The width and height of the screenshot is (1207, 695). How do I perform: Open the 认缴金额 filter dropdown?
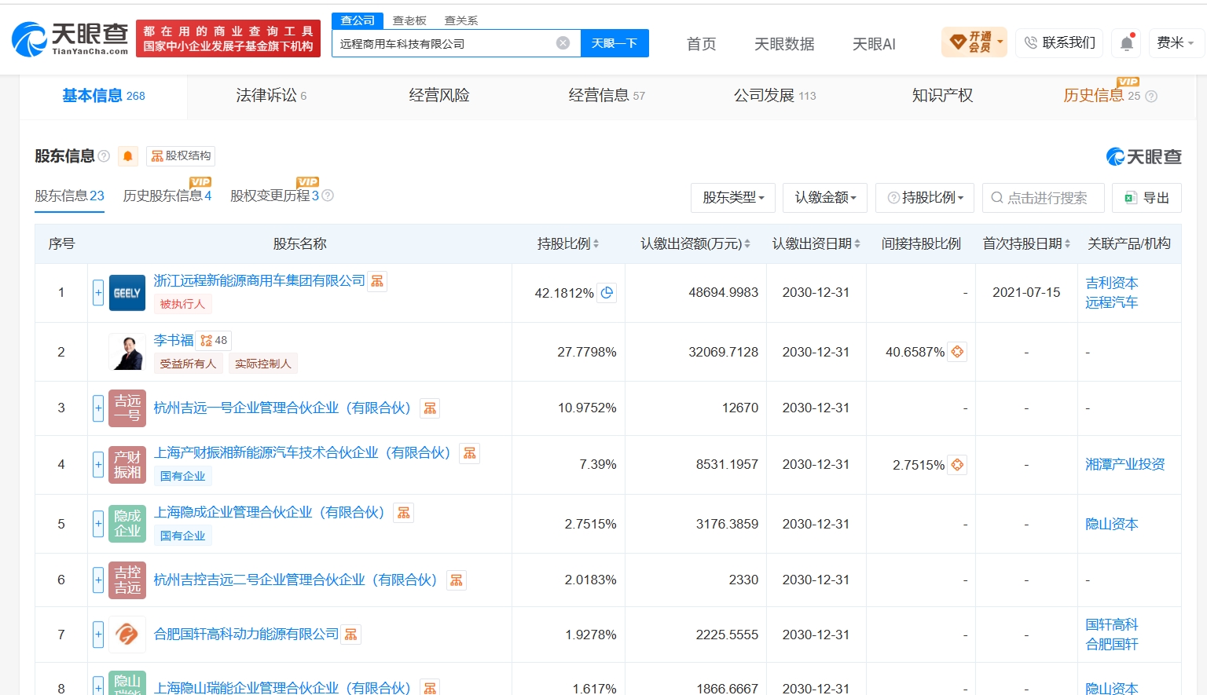pos(825,198)
